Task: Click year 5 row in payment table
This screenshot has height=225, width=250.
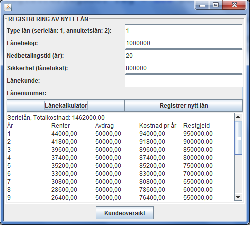Action: [110, 166]
